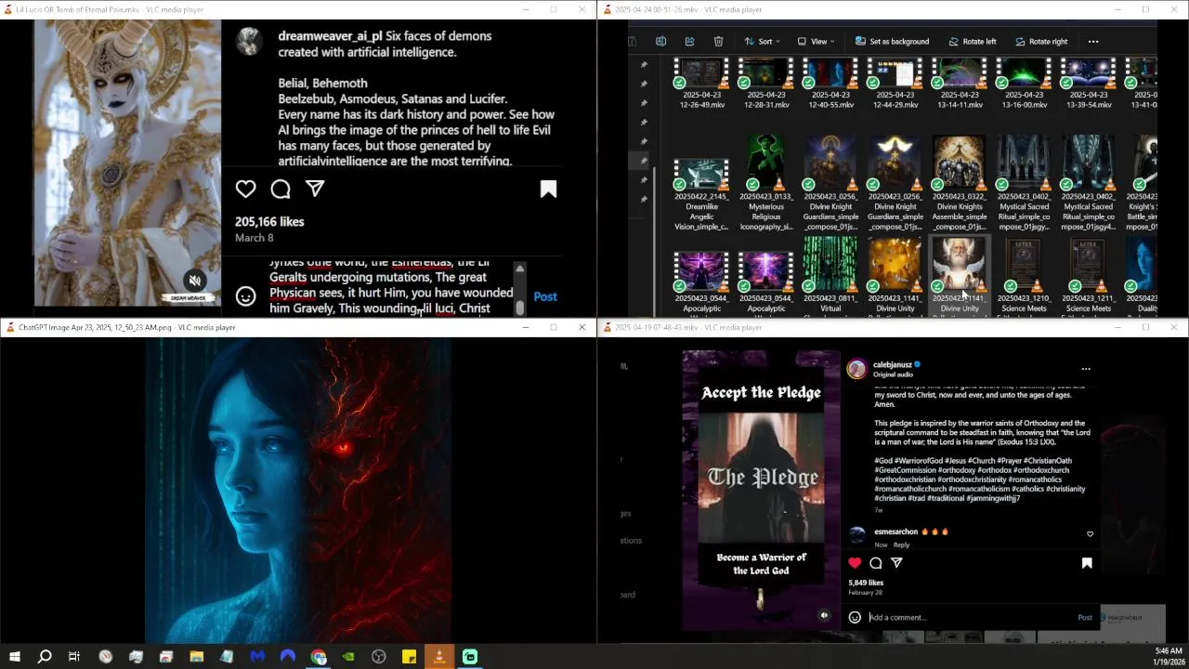1189x669 pixels.
Task: Select the 20250423_0133_Mysterious Religious Iconography file
Action: point(766,184)
